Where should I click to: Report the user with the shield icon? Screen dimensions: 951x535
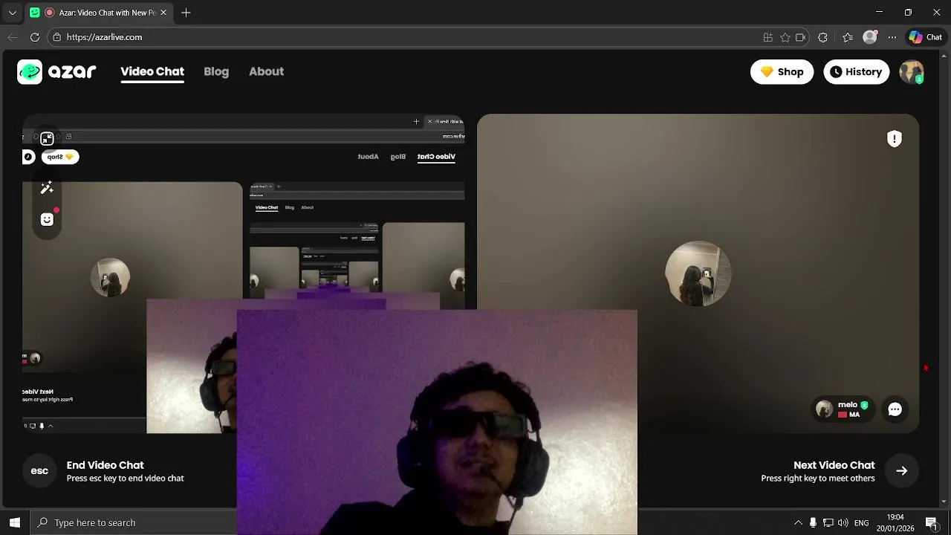tap(895, 139)
